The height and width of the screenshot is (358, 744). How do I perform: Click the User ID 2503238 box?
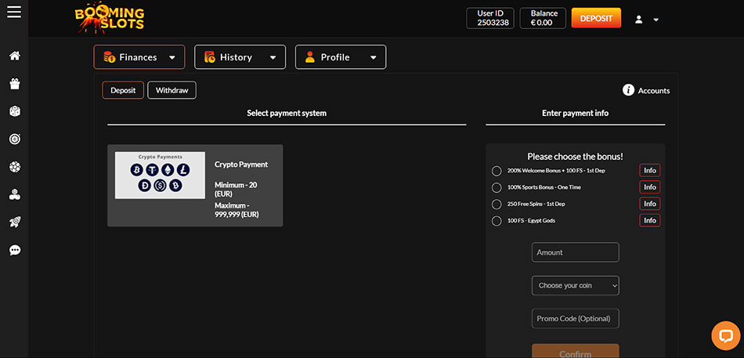(x=490, y=18)
